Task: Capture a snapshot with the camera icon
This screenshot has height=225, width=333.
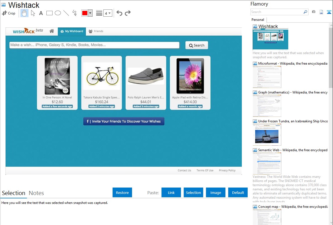Action: [x=314, y=12]
